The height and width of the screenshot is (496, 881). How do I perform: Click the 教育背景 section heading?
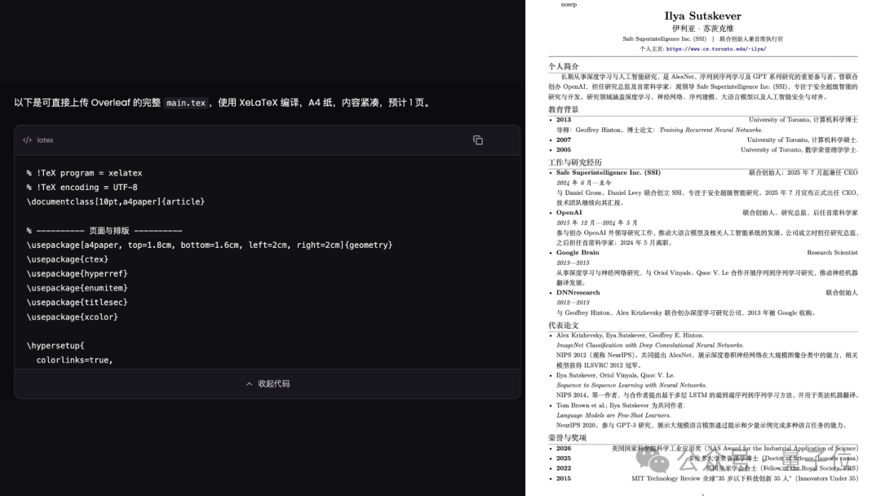[564, 109]
